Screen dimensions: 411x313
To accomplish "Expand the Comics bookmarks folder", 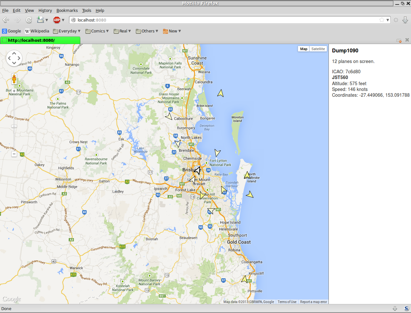I will 97,31.
